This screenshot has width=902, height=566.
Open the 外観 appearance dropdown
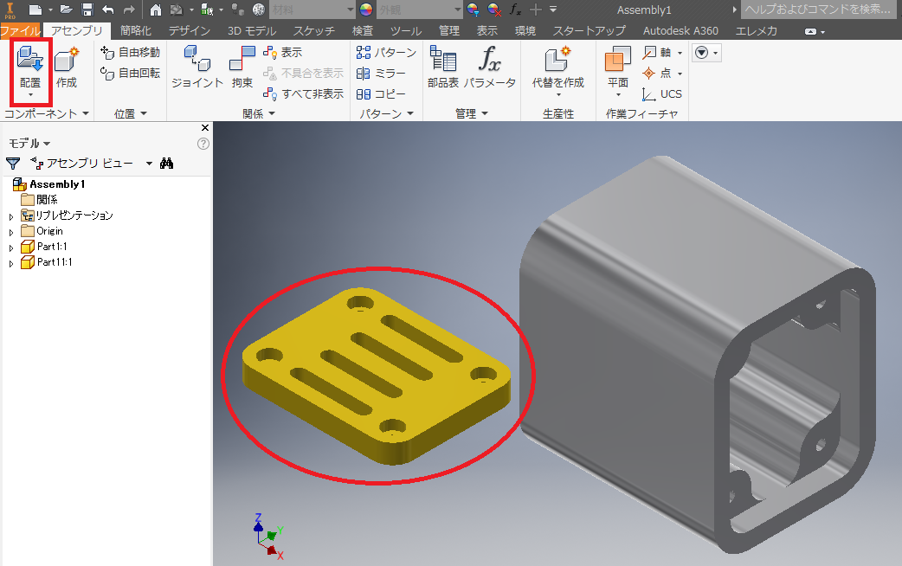click(419, 10)
